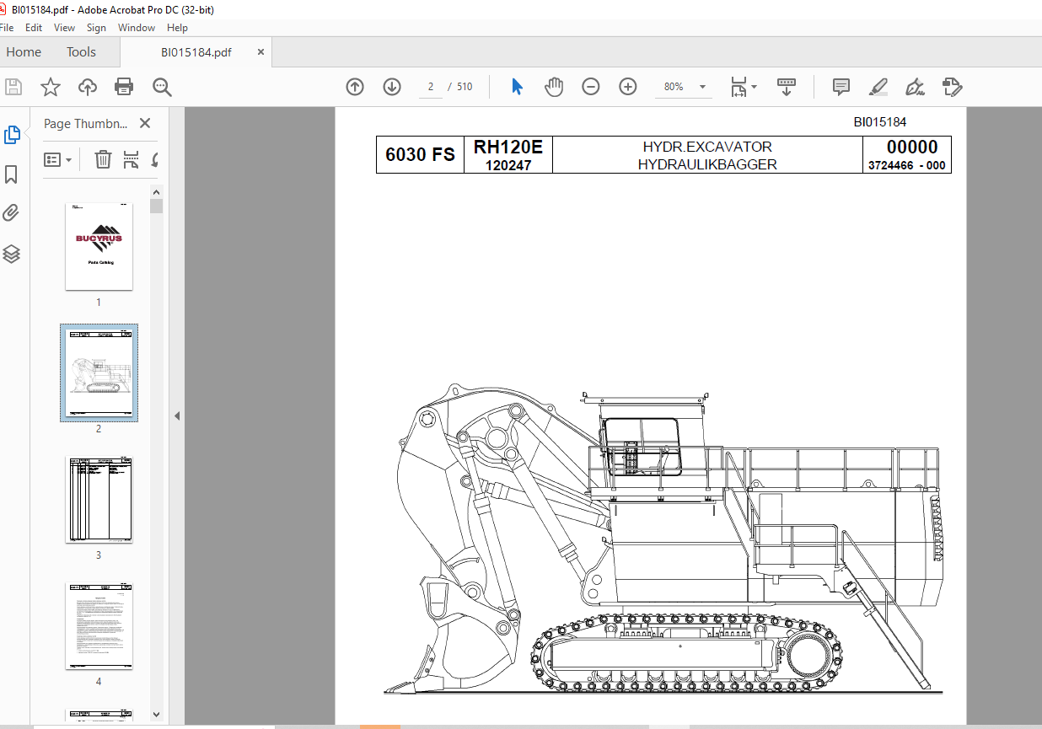Screen dimensions: 1042x729
Task: Open the View menu
Action: (64, 28)
